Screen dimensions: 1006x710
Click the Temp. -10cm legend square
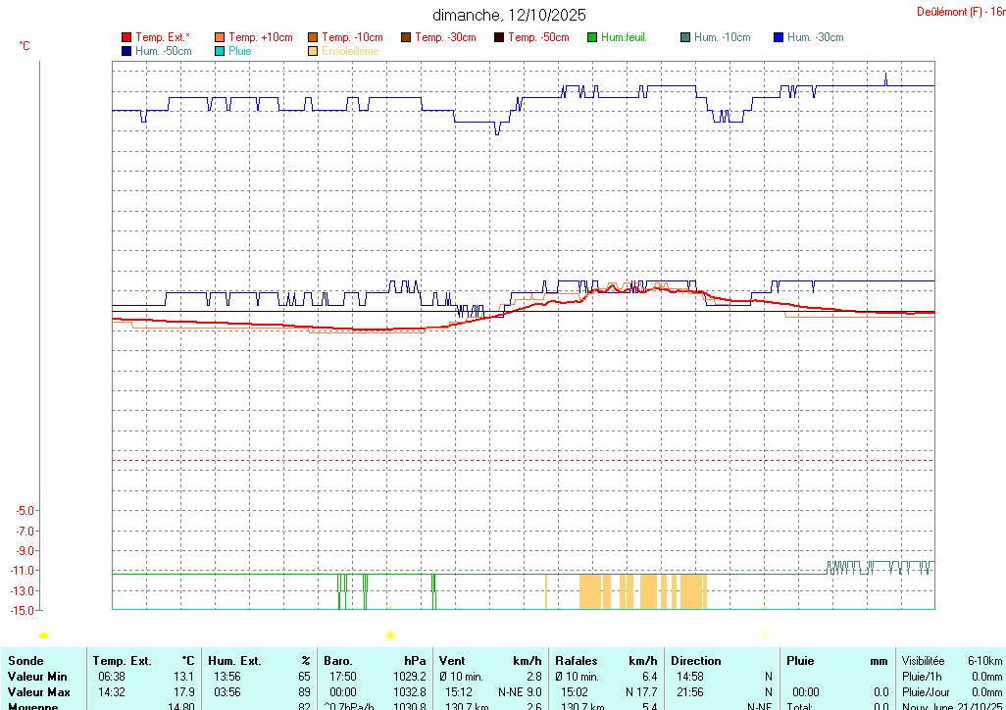pos(313,37)
